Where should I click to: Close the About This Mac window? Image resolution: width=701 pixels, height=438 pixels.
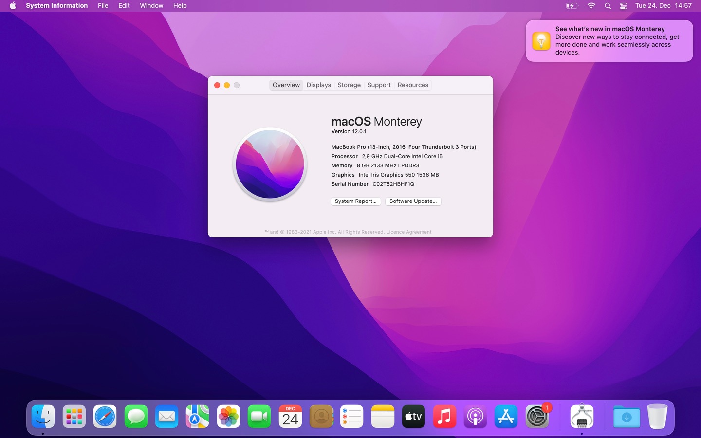tap(217, 85)
